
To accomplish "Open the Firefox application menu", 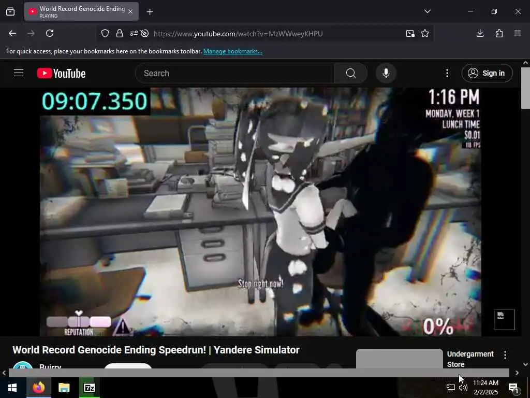I will pyautogui.click(x=518, y=33).
